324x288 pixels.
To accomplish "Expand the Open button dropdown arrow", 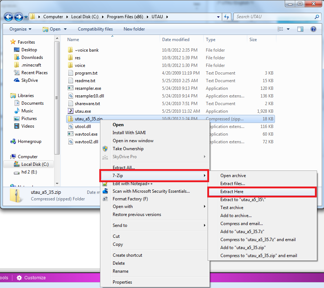I will coord(65,29).
